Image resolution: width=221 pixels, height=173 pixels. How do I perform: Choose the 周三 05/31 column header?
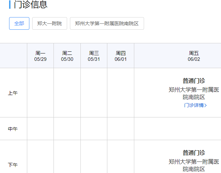[94, 56]
